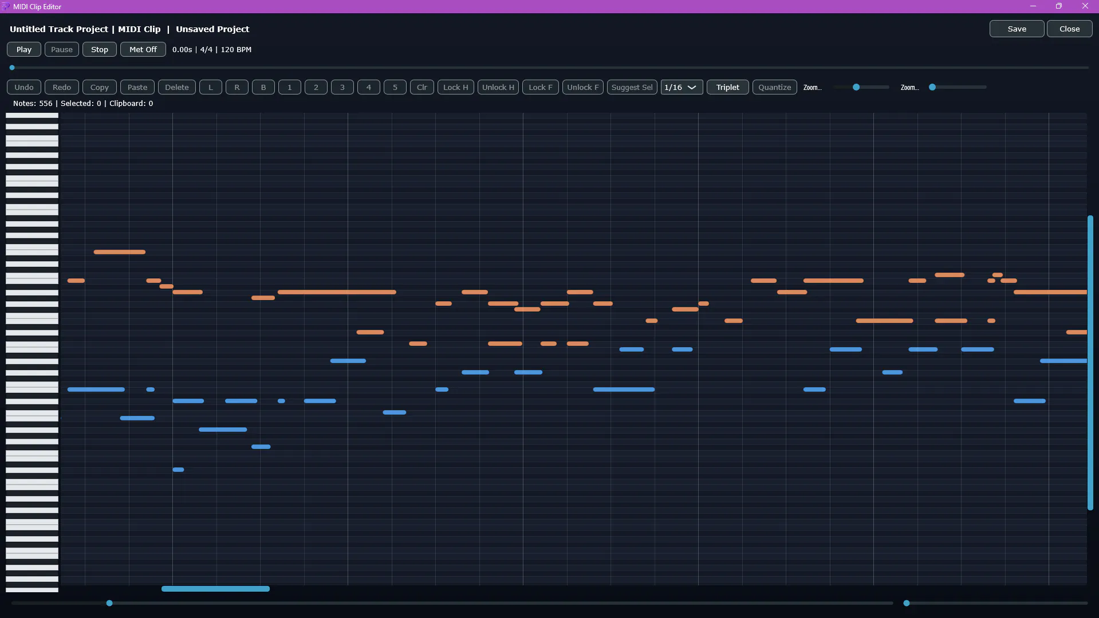Image resolution: width=1099 pixels, height=618 pixels.
Task: Adjust the second Zoom slider handle
Action: 932,87
